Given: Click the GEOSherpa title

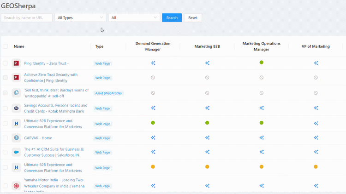Looking at the screenshot, I should tap(18, 6).
